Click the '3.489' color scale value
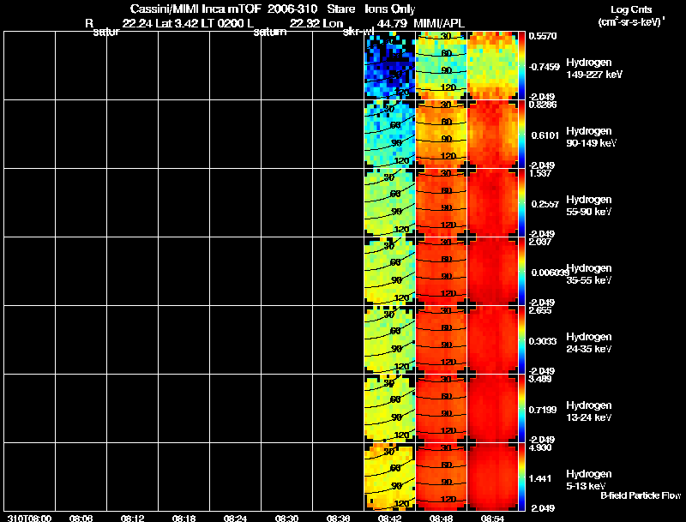 tap(540, 379)
